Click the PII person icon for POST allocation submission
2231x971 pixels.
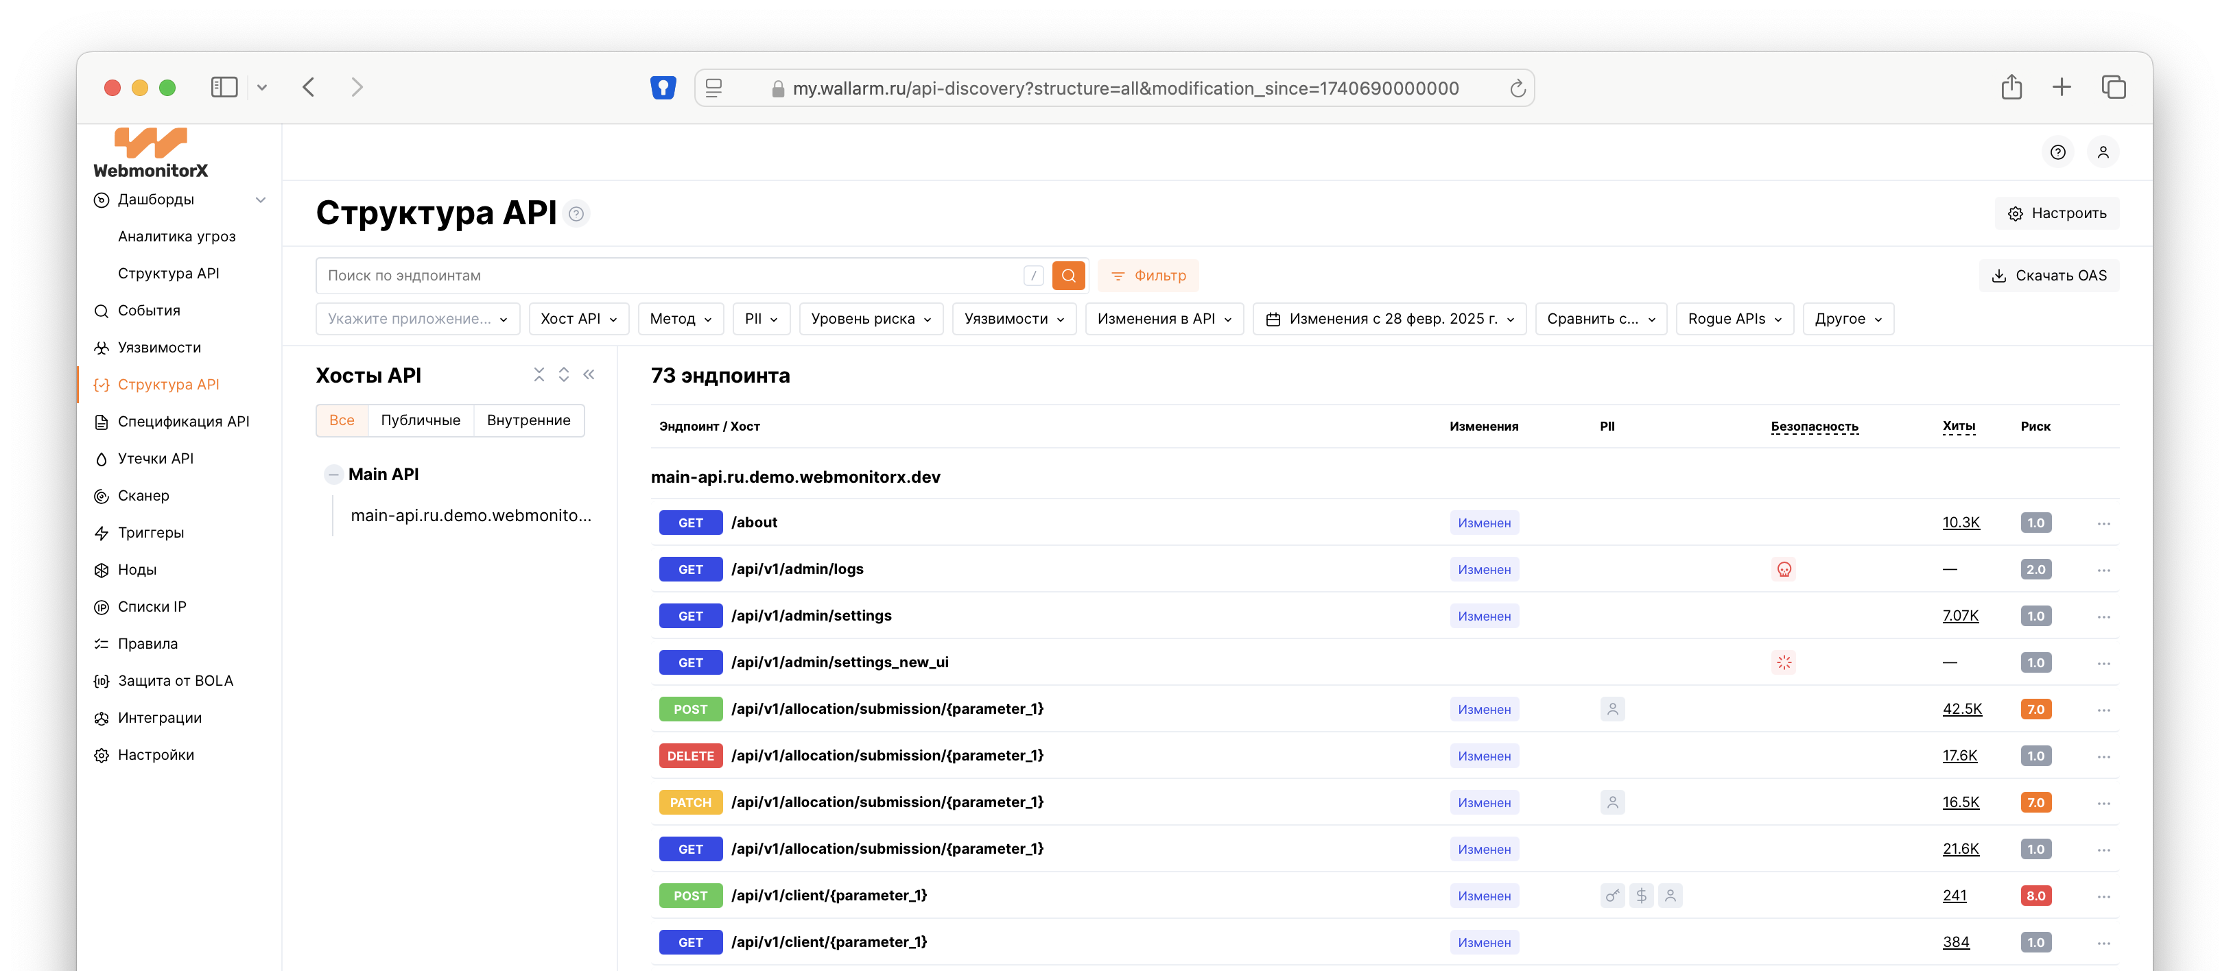click(x=1612, y=709)
